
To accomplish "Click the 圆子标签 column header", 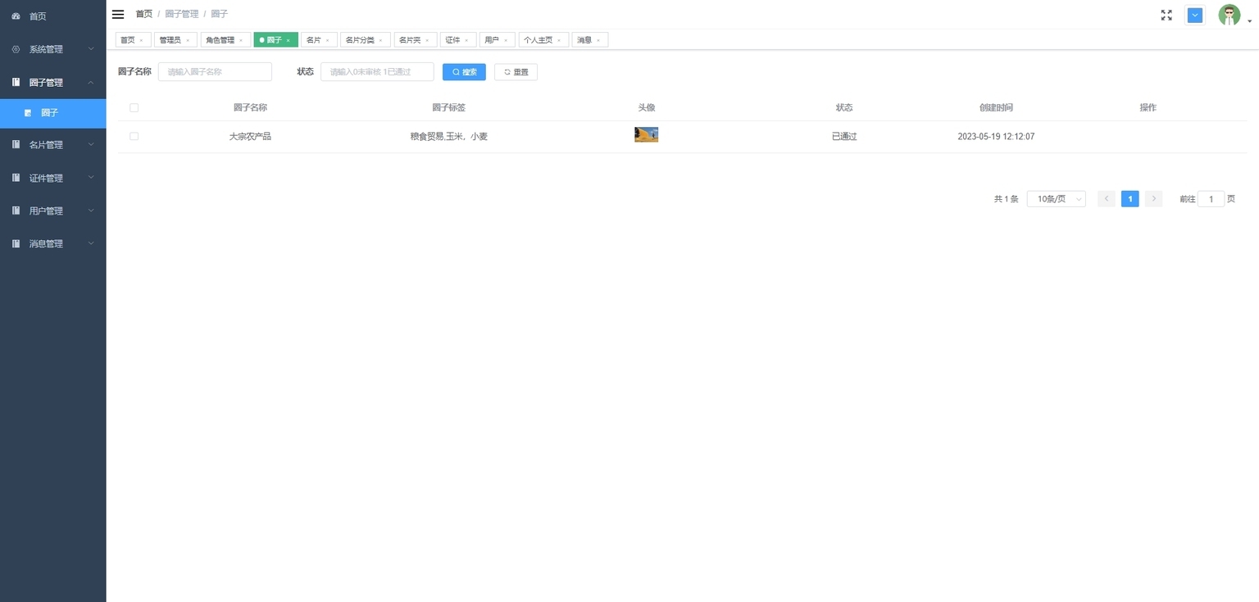I will [449, 107].
